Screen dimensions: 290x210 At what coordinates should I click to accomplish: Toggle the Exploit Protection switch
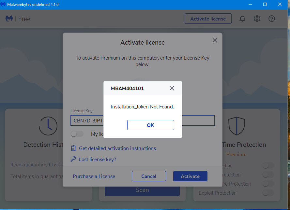(x=268, y=193)
